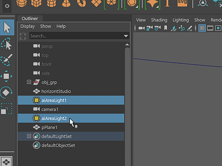Create a polygon disc from shelf

[111, 3]
